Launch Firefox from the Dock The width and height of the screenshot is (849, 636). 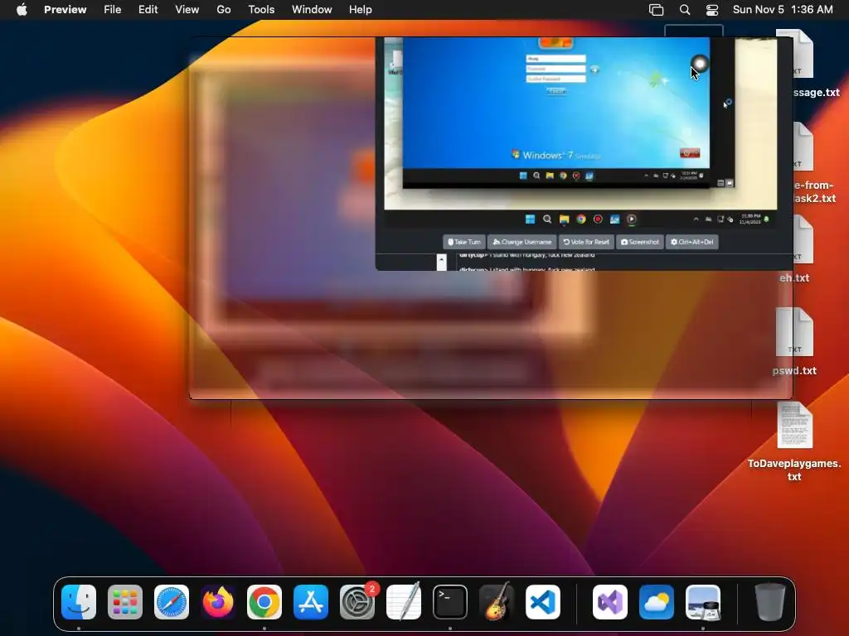click(218, 602)
